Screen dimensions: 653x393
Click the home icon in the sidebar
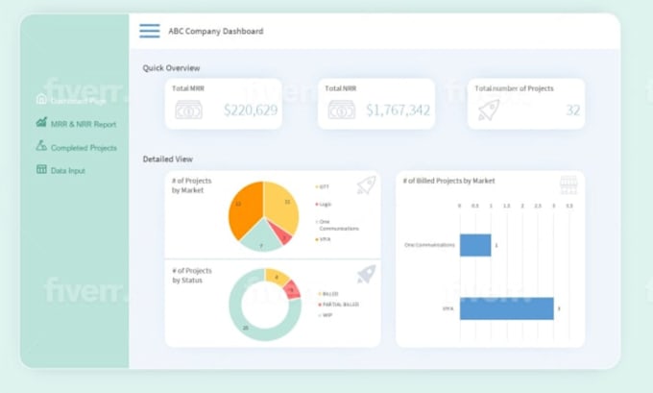click(41, 99)
